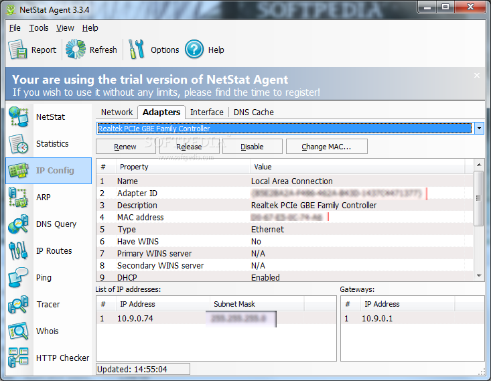The width and height of the screenshot is (491, 381).
Task: Select the Name property row
Action: pos(285,181)
